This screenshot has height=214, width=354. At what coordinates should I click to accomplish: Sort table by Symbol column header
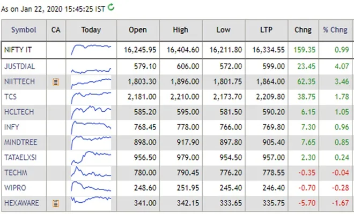(24, 30)
